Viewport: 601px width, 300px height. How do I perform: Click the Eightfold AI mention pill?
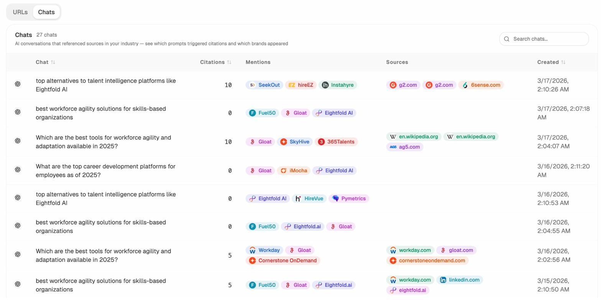pyautogui.click(x=334, y=113)
